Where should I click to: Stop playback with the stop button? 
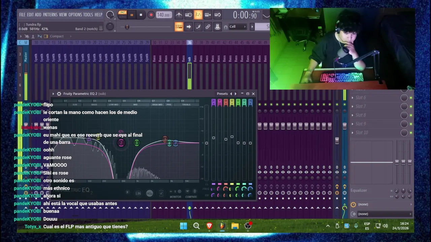(141, 15)
